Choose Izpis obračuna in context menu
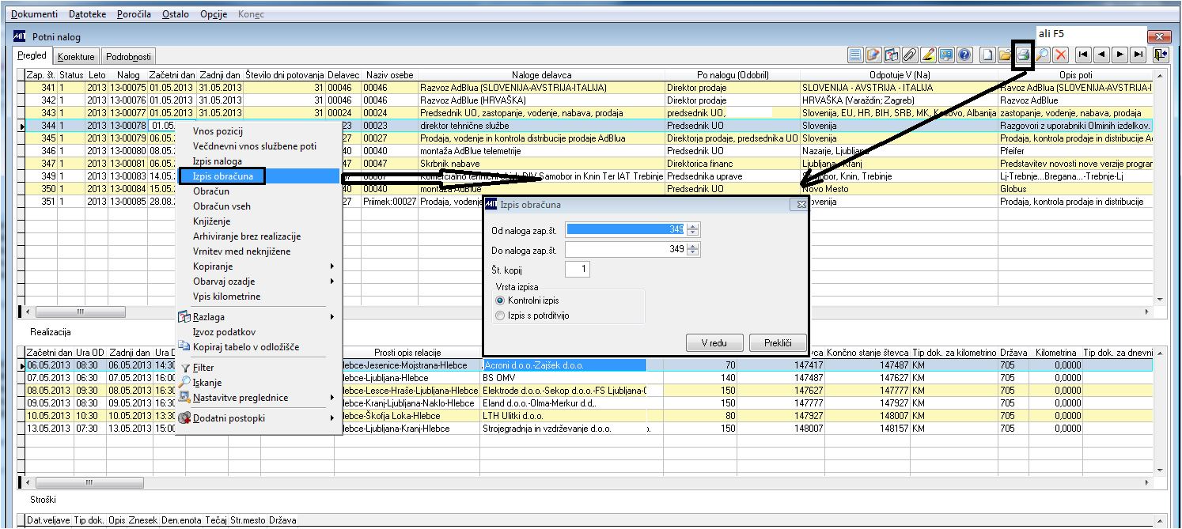Screen dimensions: 1182x529 (258, 176)
